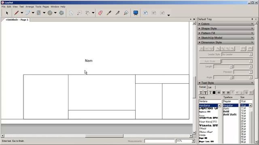Close the document tab with X

tap(194, 19)
